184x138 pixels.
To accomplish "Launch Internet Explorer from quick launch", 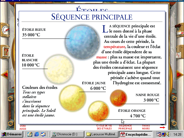I will pos(37,134).
